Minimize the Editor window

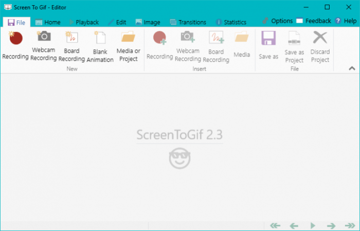click(306, 7)
